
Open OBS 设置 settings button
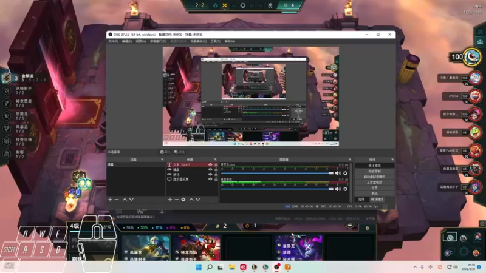click(374, 188)
